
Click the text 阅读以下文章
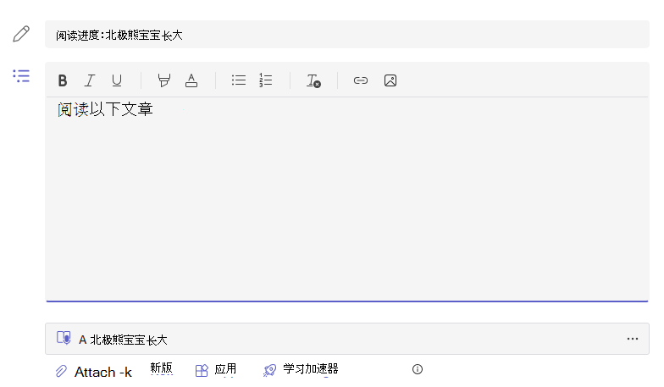click(105, 110)
